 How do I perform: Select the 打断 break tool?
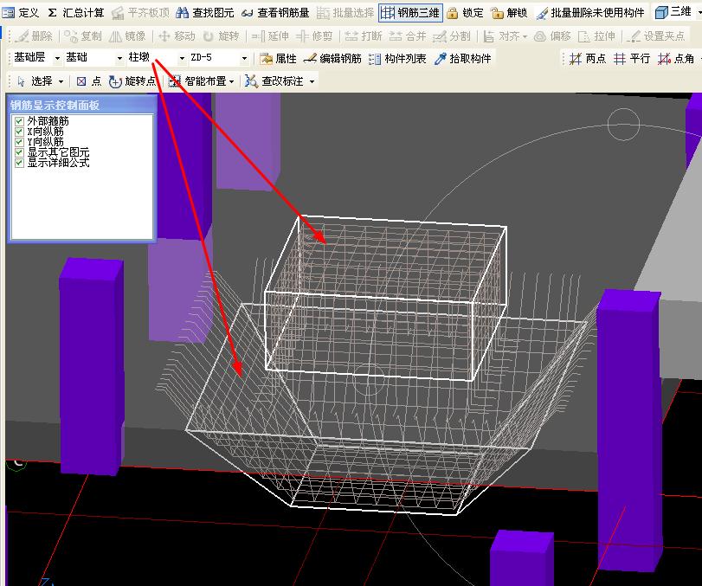pyautogui.click(x=364, y=35)
